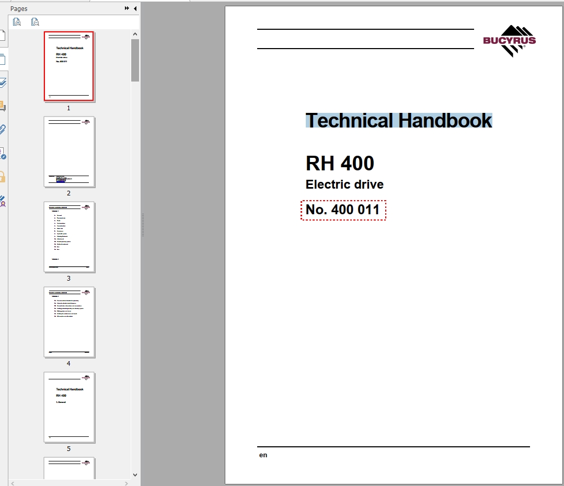
Task: Click the Pages panel title
Action: pyautogui.click(x=18, y=8)
